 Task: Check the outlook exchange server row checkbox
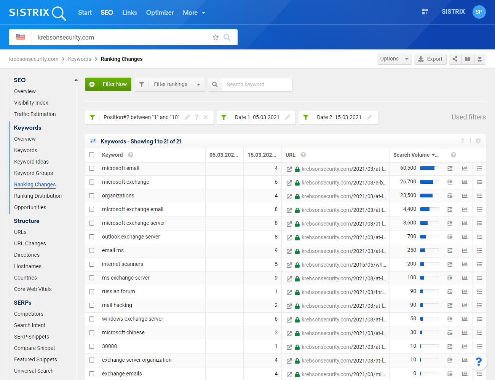coord(91,237)
